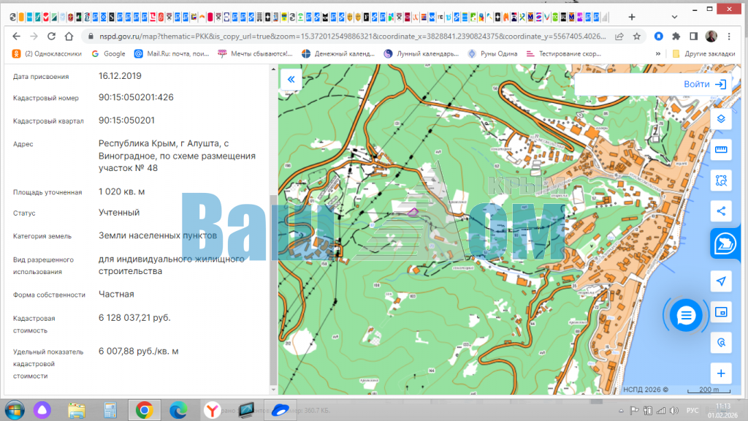The image size is (748, 421).
Task: Collapse the parcel info side panel
Action: [x=291, y=79]
